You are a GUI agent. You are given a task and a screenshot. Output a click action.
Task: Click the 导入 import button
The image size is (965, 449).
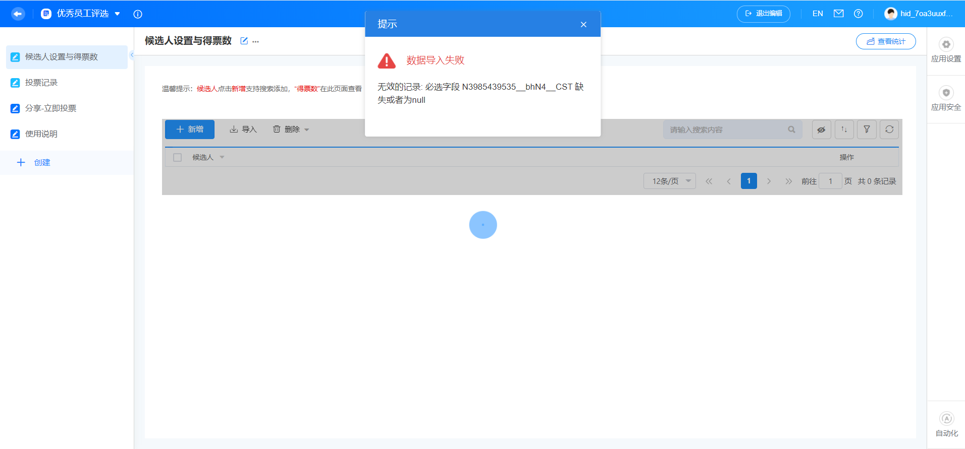click(x=243, y=130)
